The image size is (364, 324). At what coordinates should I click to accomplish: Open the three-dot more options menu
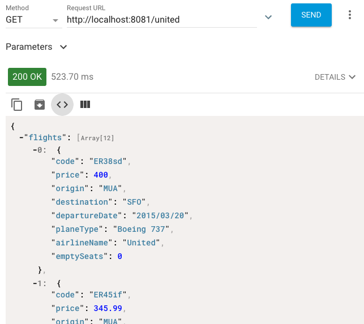click(x=350, y=15)
